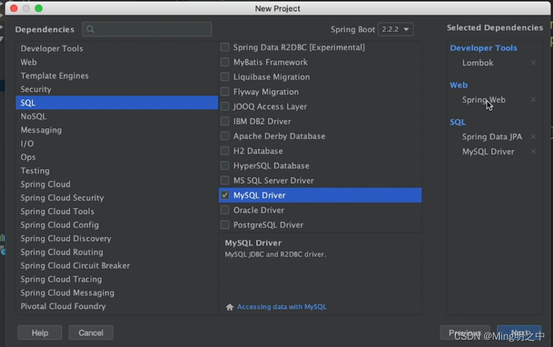Check PostgreSQL Driver checkbox
Screen dimensions: 553x347
225,225
